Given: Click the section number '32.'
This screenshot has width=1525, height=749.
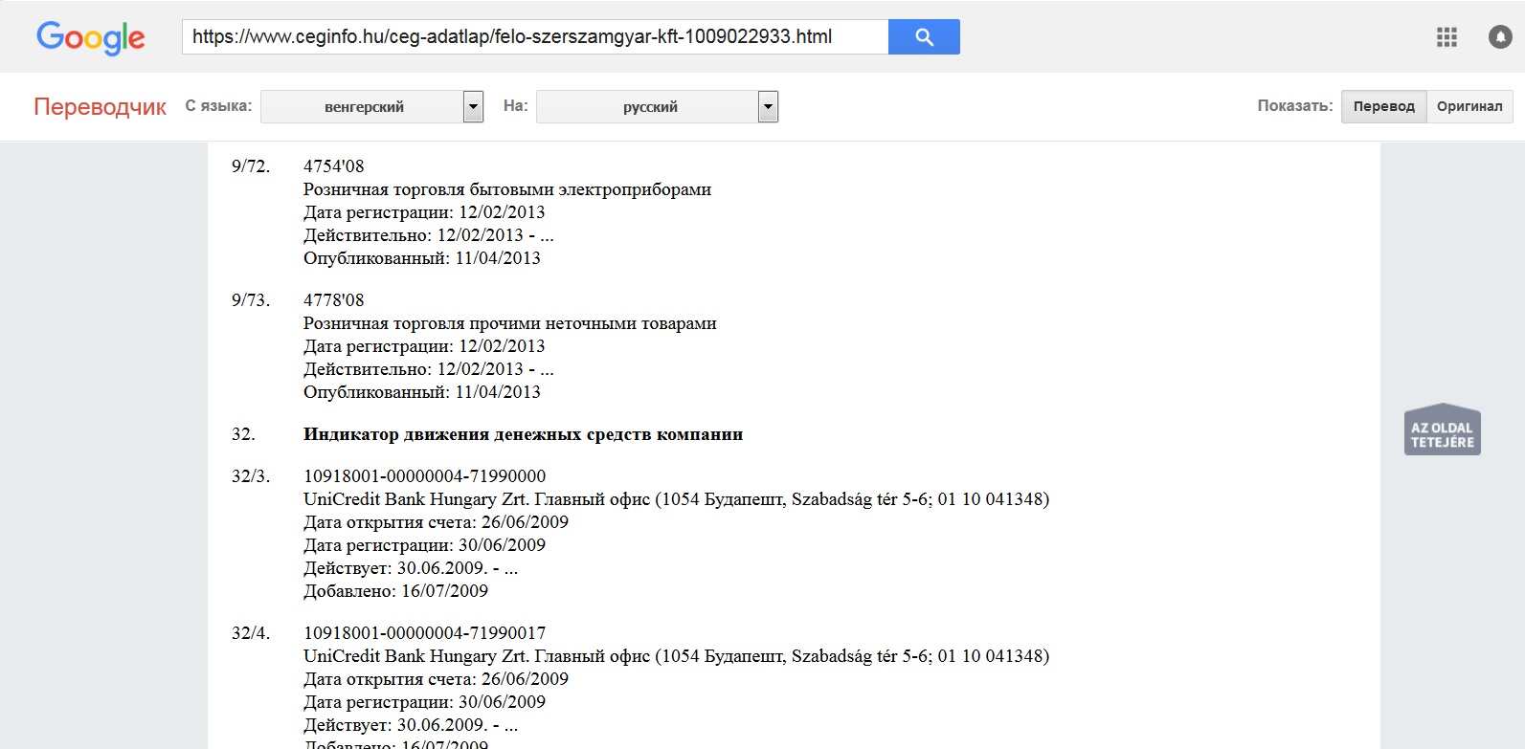Looking at the screenshot, I should [x=243, y=434].
